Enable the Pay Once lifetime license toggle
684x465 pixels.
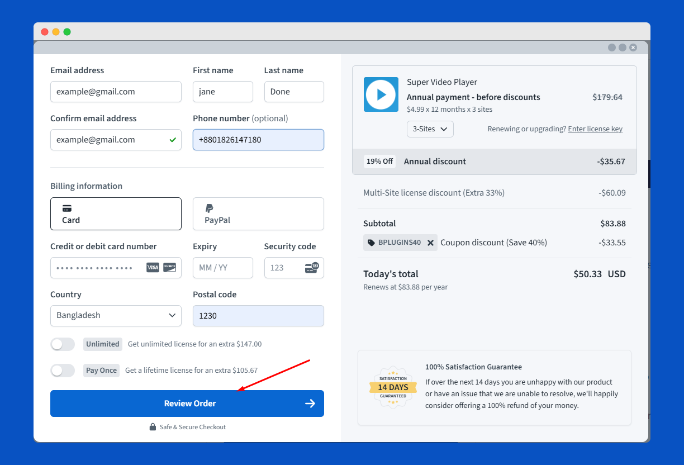63,370
